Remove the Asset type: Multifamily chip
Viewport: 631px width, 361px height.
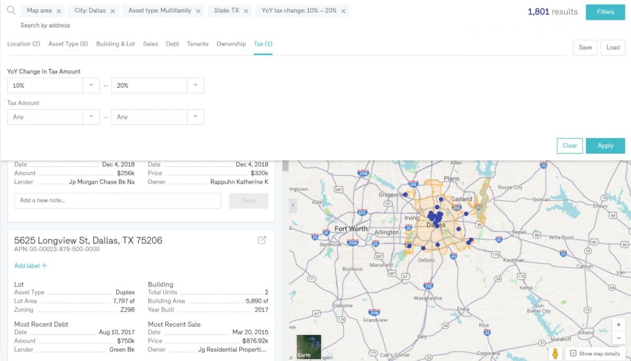(198, 11)
